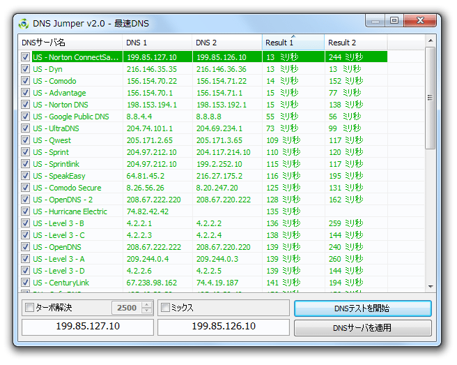Select the US - Level 3 - B row
The image size is (457, 365).
coord(203,223)
